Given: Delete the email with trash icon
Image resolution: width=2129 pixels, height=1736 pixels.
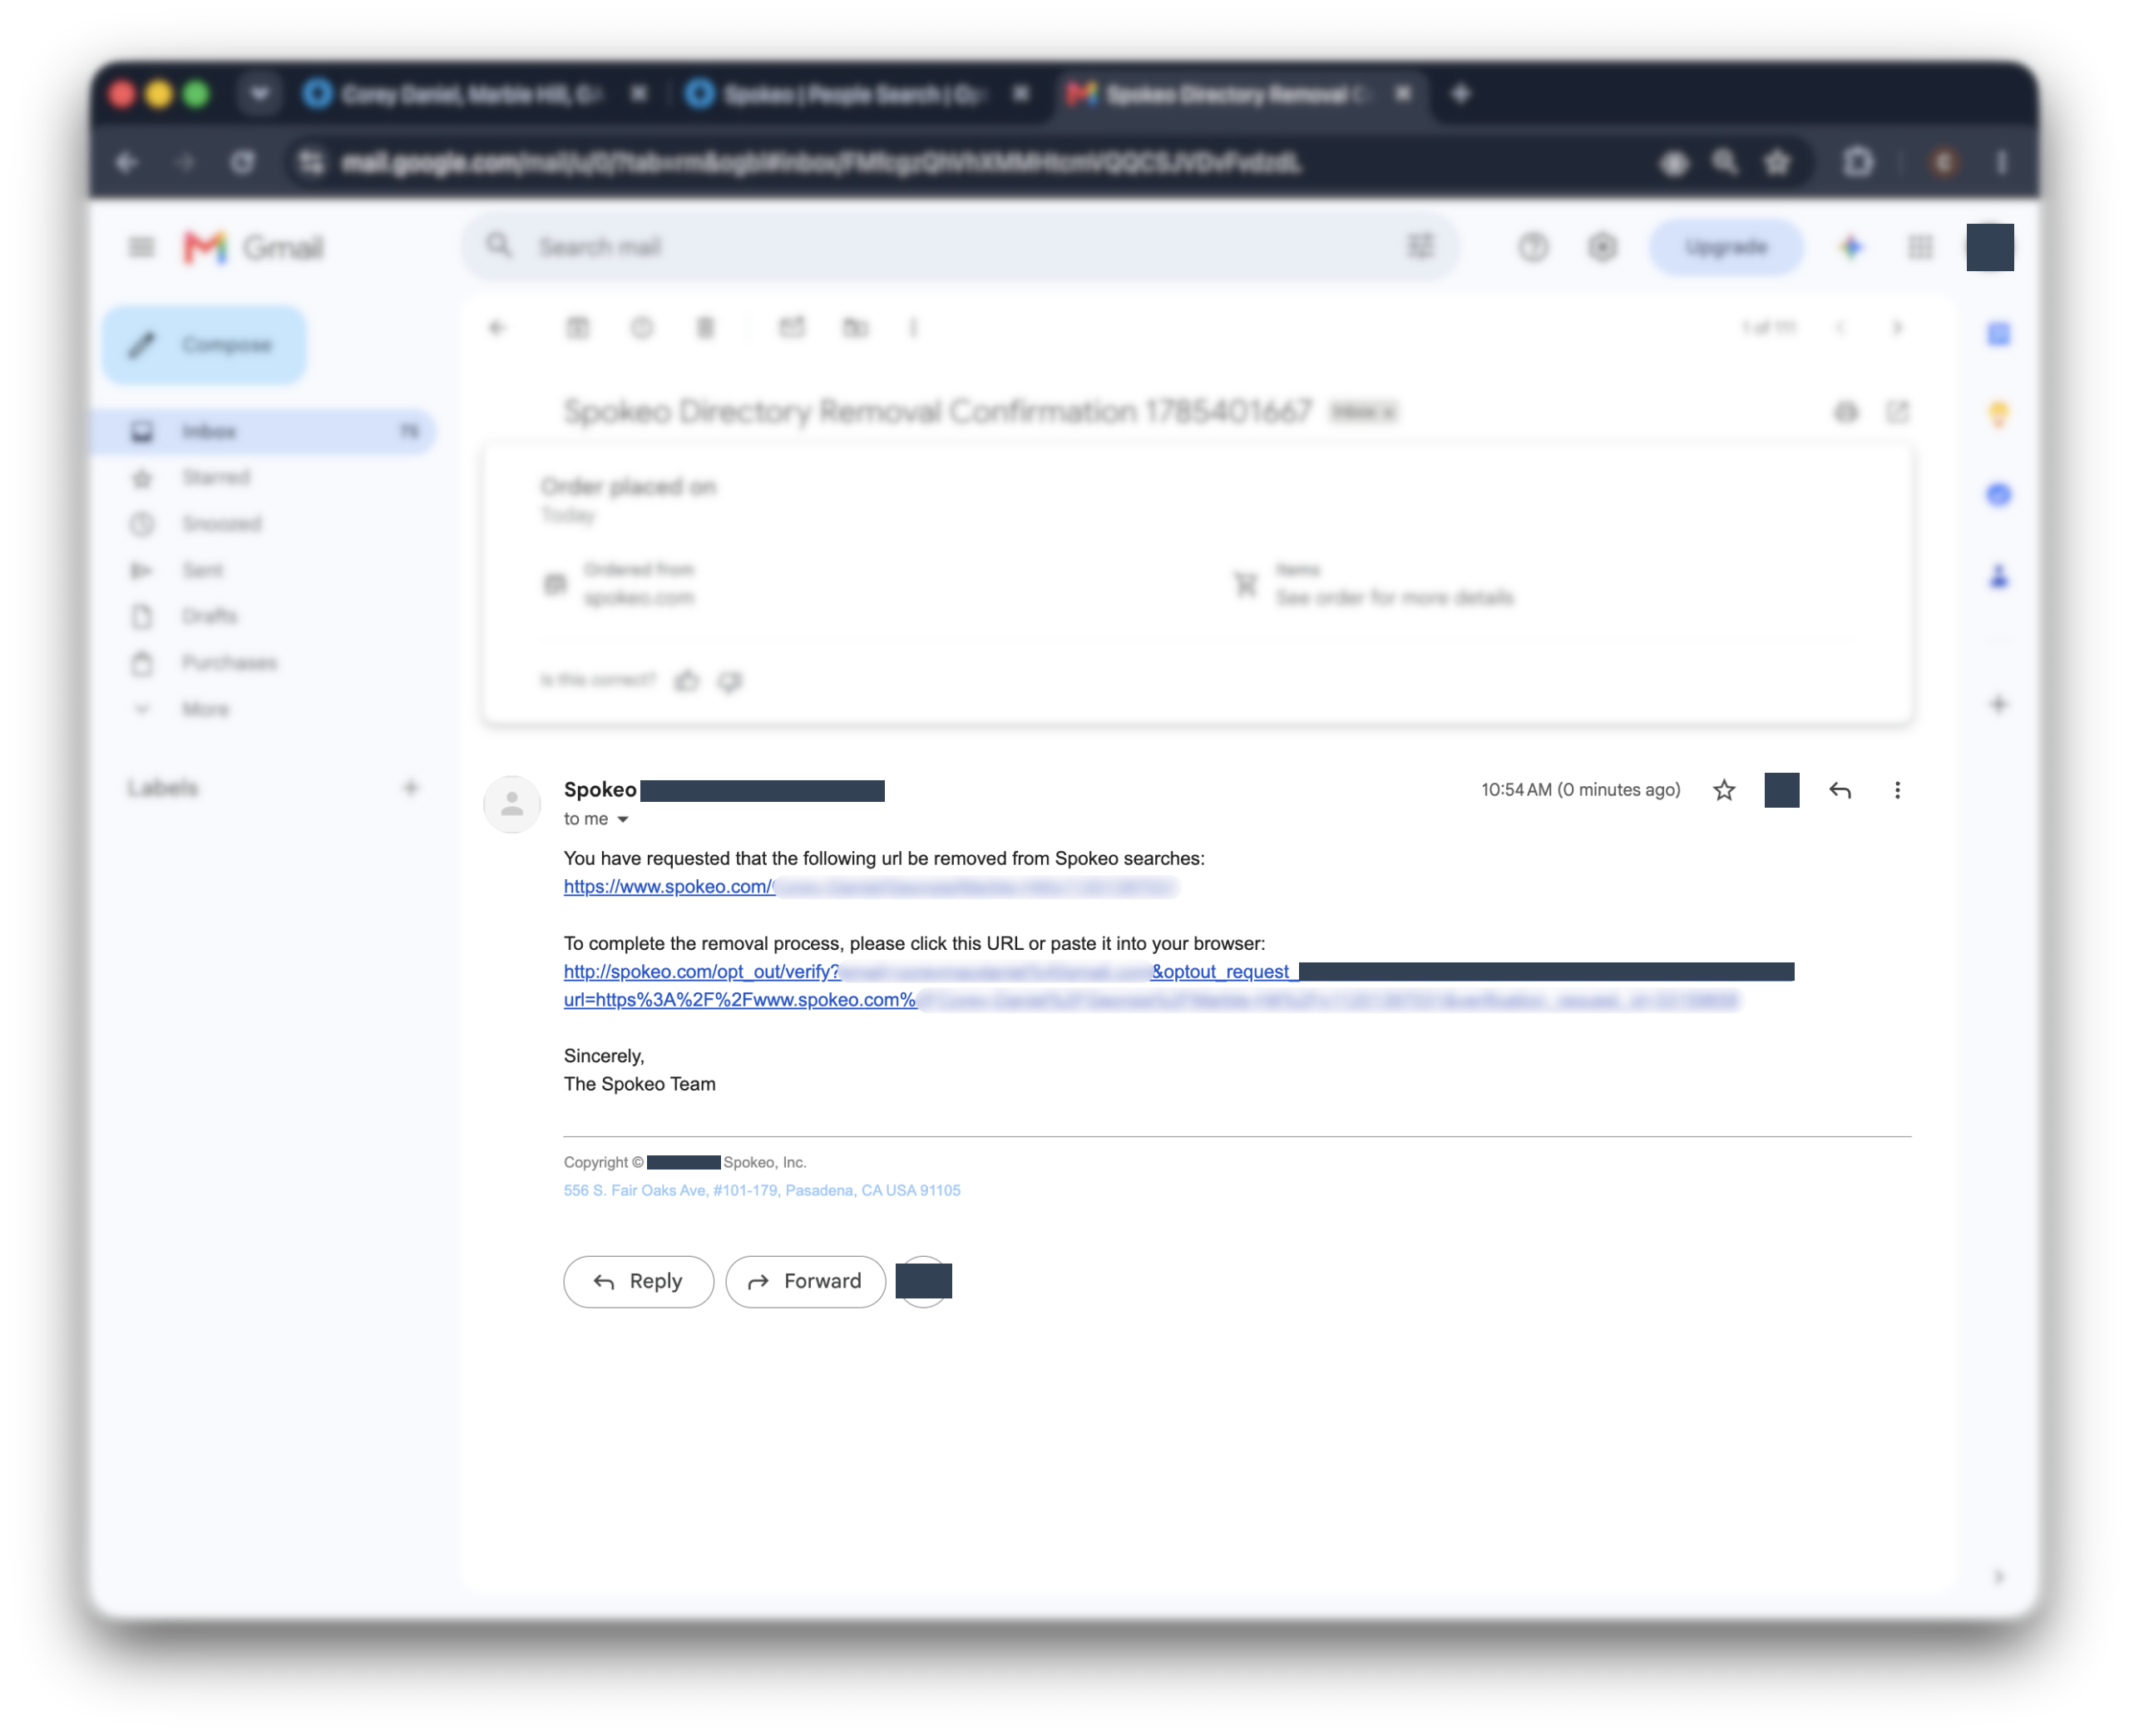Looking at the screenshot, I should click(x=704, y=327).
